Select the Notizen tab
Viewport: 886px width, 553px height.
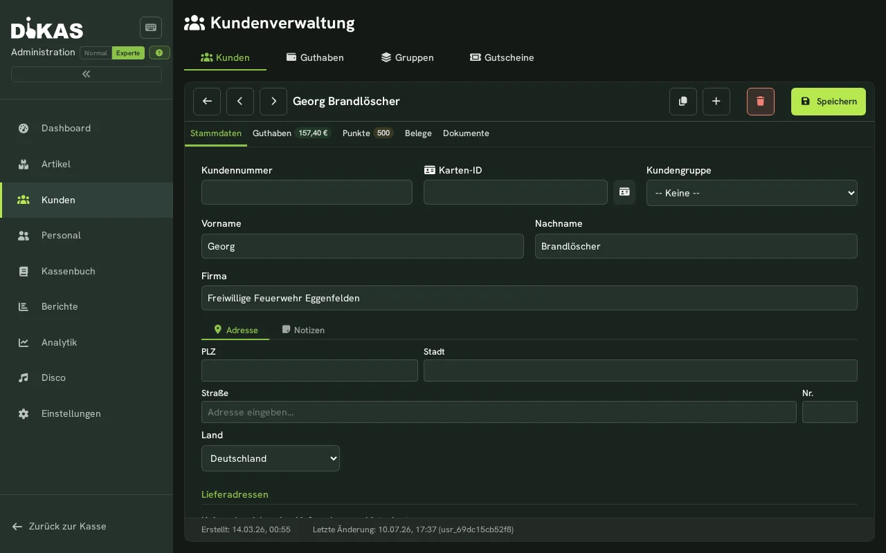click(x=303, y=330)
